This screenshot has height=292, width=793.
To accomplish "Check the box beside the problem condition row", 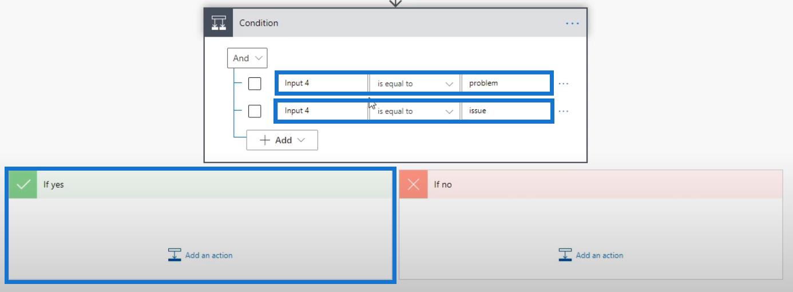I will click(255, 84).
